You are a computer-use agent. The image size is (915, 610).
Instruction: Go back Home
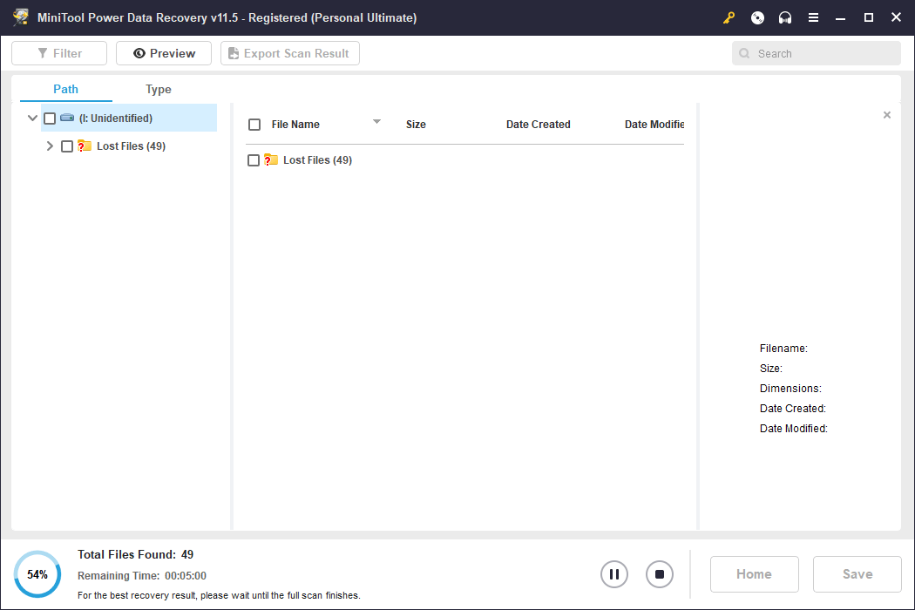click(x=754, y=574)
